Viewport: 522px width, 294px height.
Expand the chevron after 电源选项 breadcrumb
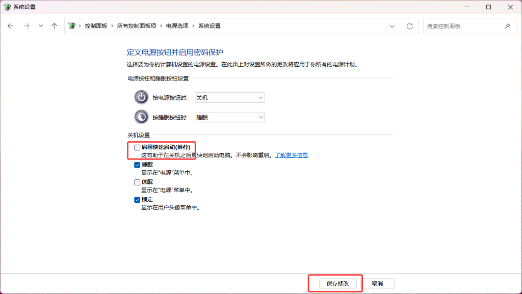(193, 26)
